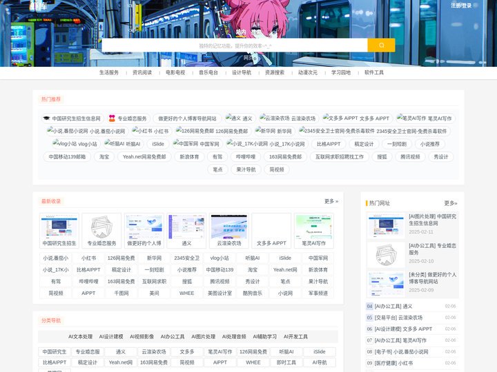Screen dimensions: 497x372
Task: Open 中国研究生招生 thumbnail card in 最新收录
Action: tap(59, 231)
